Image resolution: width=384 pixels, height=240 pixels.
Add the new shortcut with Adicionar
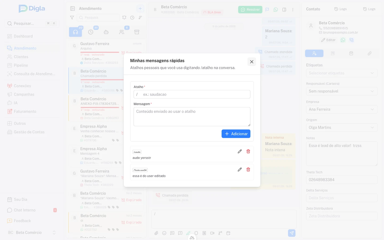point(236,134)
